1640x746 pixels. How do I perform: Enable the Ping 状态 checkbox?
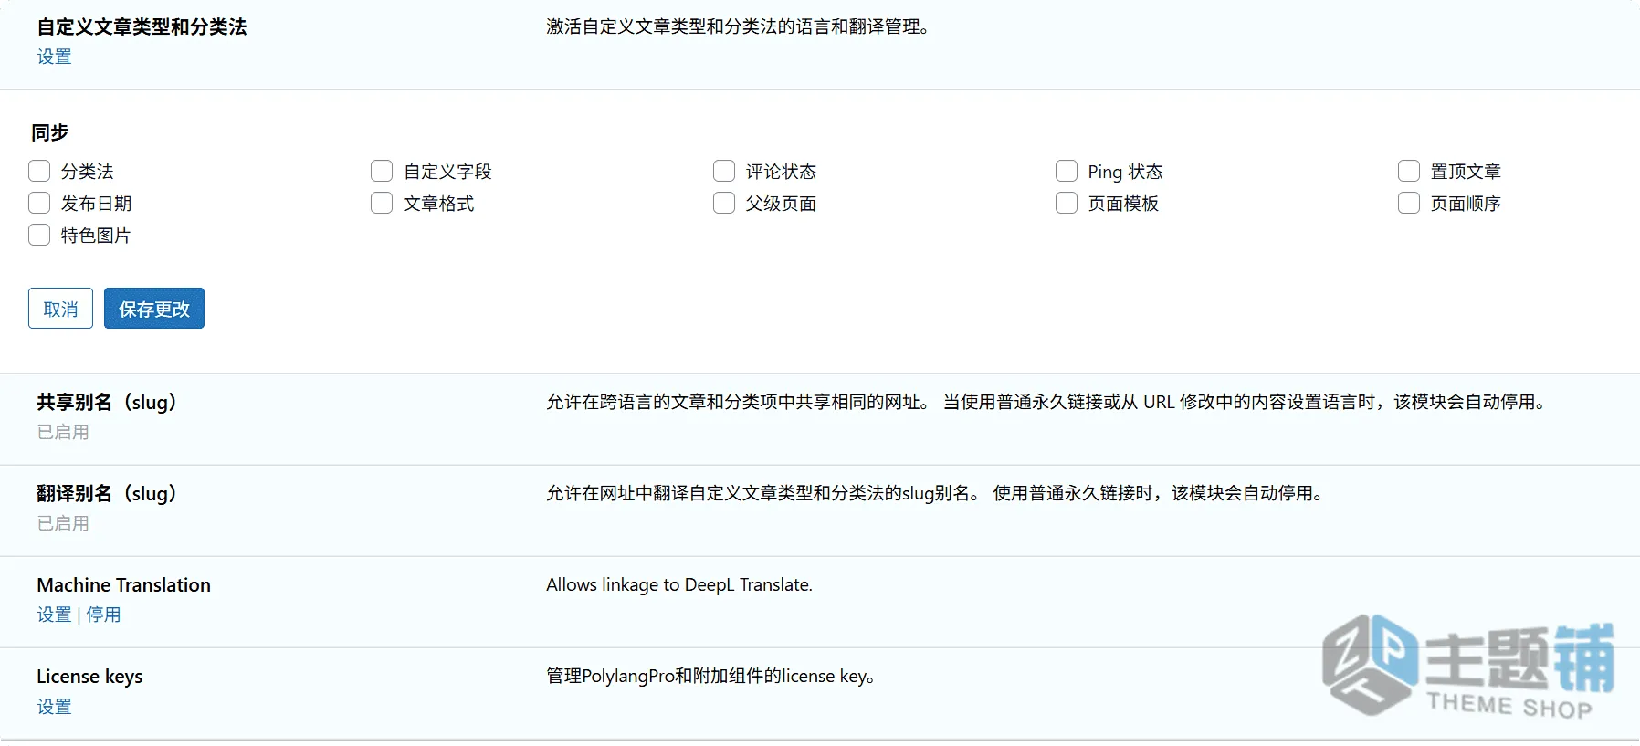1067,171
